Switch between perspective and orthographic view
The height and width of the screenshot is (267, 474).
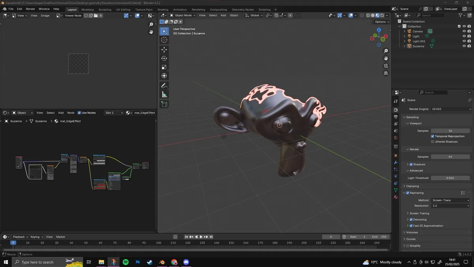[x=386, y=73]
